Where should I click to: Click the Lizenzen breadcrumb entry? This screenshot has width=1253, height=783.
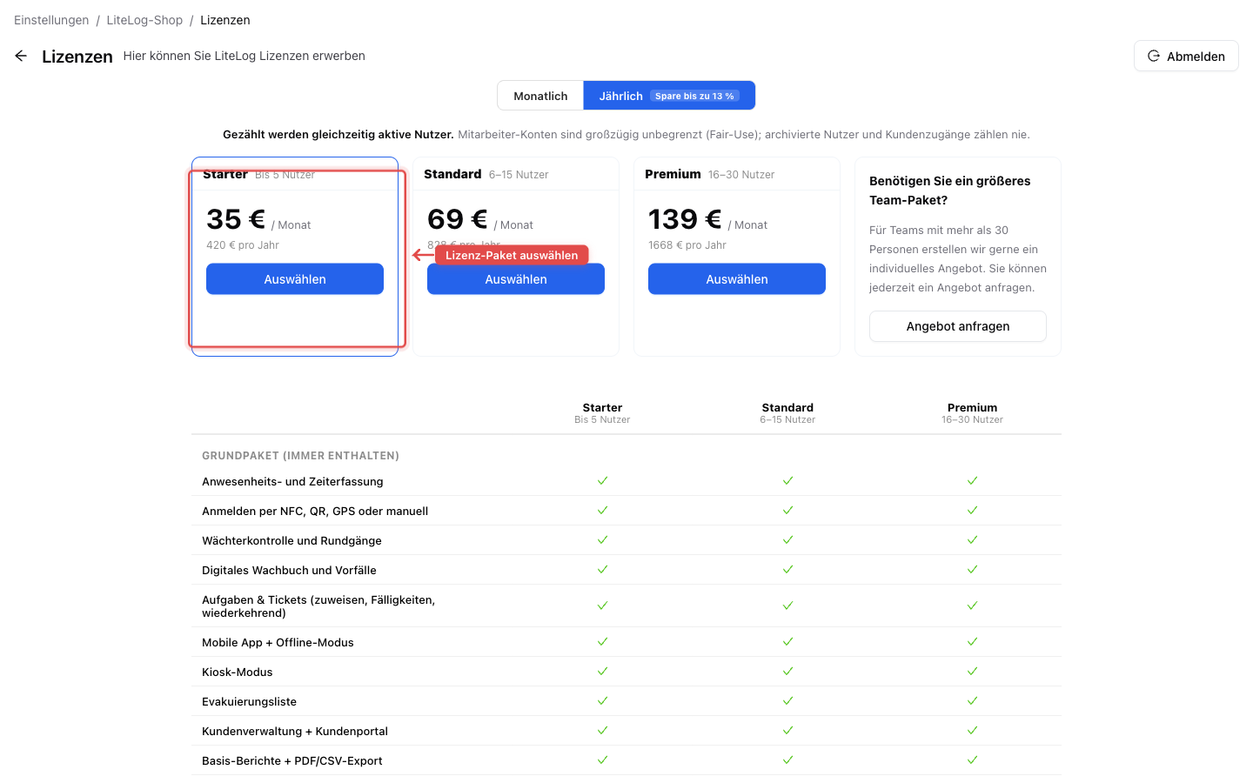coord(225,20)
